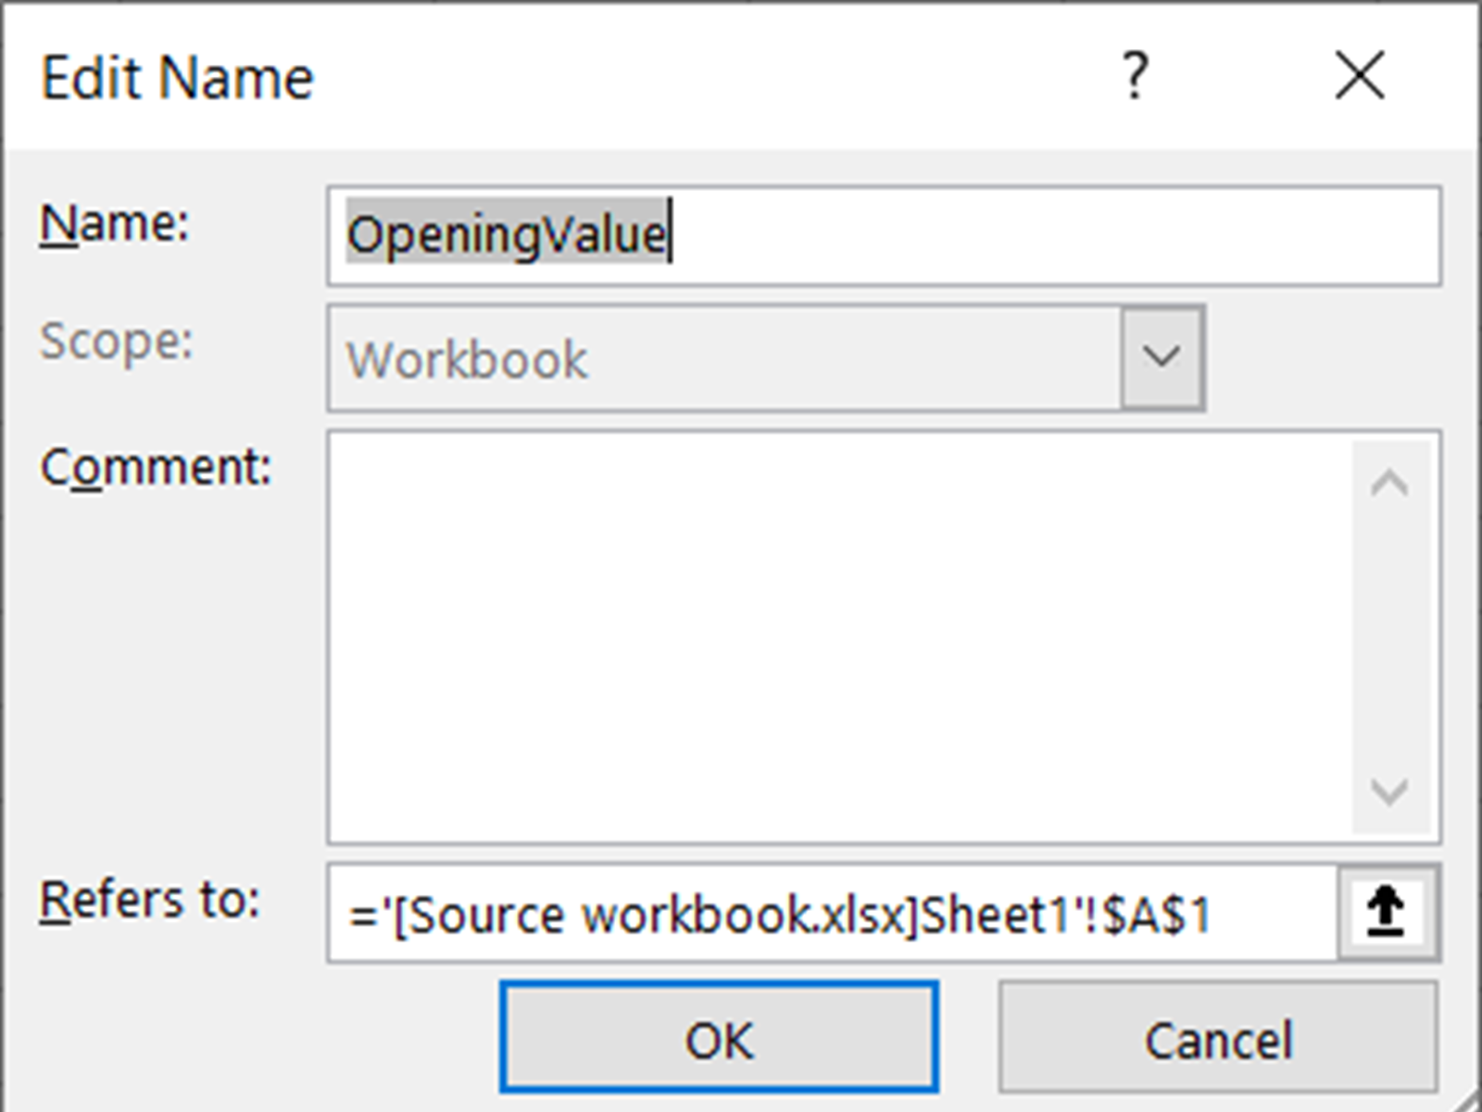Open the Workbook scope combo box
The image size is (1482, 1112).
tap(722, 359)
